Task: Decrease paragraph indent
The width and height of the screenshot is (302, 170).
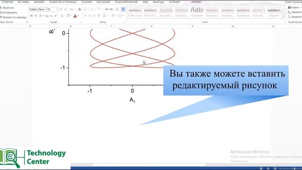Action: tap(107, 9)
